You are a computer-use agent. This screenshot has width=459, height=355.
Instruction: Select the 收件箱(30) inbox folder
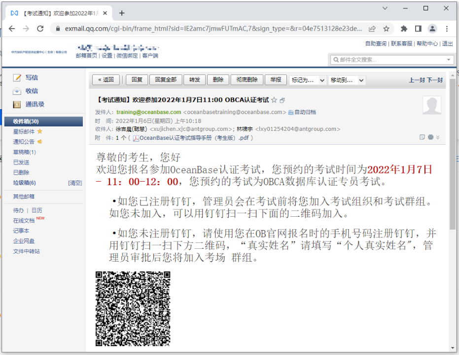(x=43, y=121)
